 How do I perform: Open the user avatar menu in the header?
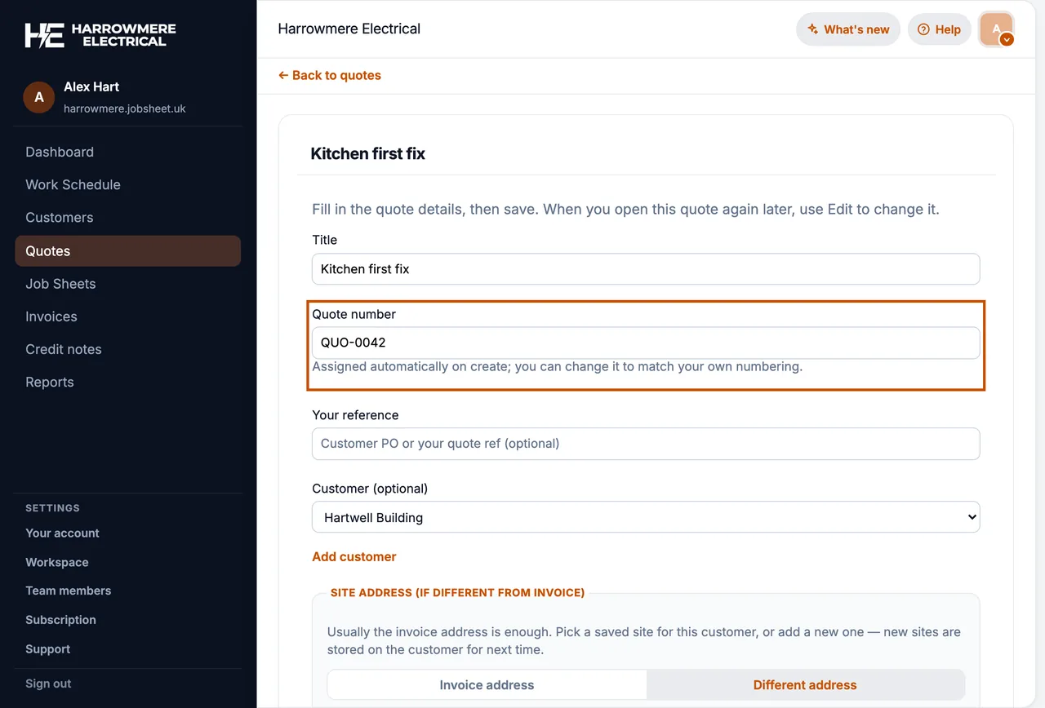(996, 29)
